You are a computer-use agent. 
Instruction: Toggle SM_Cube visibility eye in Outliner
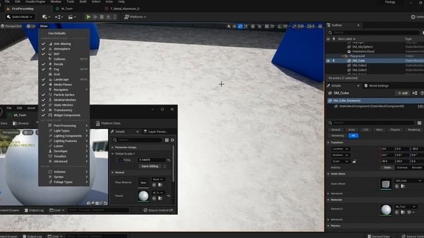[329, 61]
